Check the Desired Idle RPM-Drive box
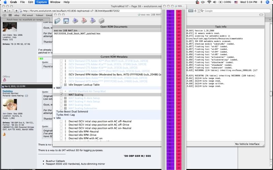Screen dimensions: 273x170 pos(61,135)
